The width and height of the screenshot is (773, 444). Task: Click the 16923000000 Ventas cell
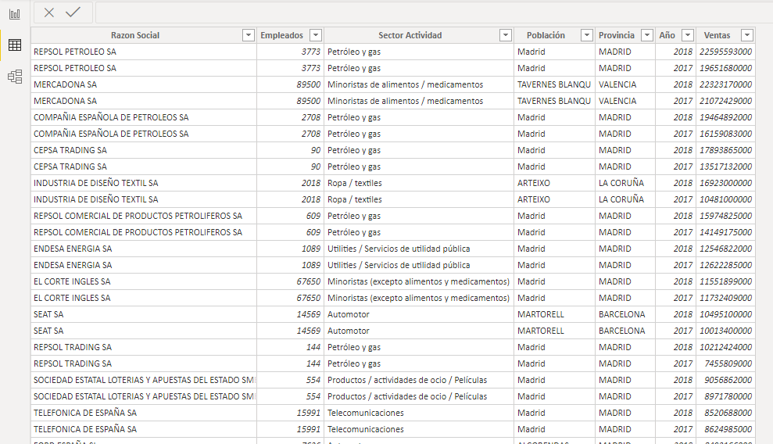point(725,183)
